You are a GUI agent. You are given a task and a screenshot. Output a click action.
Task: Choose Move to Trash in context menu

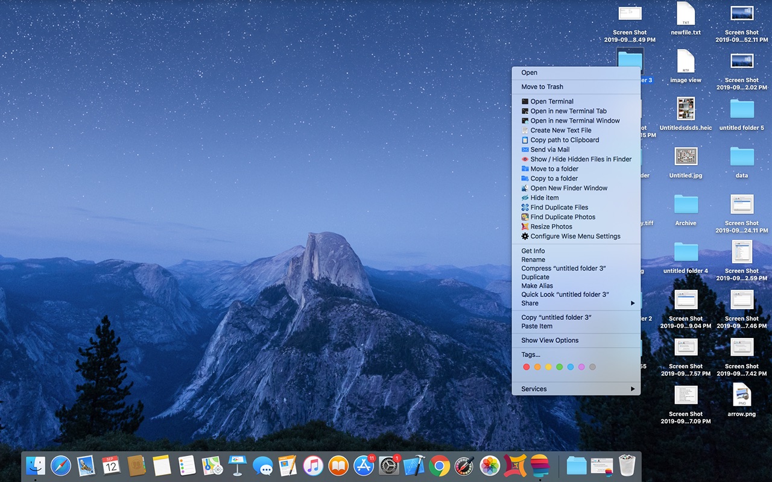tap(542, 87)
